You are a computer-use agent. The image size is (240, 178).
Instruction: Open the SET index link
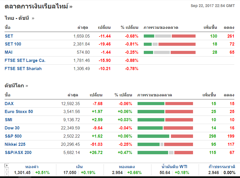[x=9, y=36]
